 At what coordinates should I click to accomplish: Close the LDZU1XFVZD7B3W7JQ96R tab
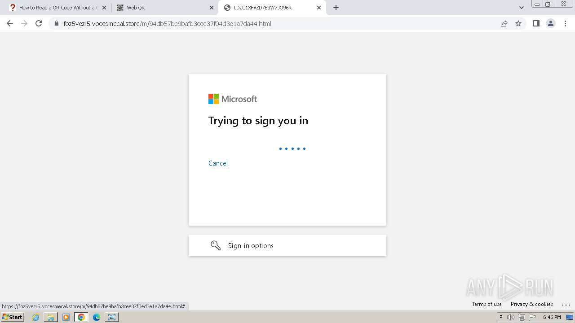tap(319, 8)
